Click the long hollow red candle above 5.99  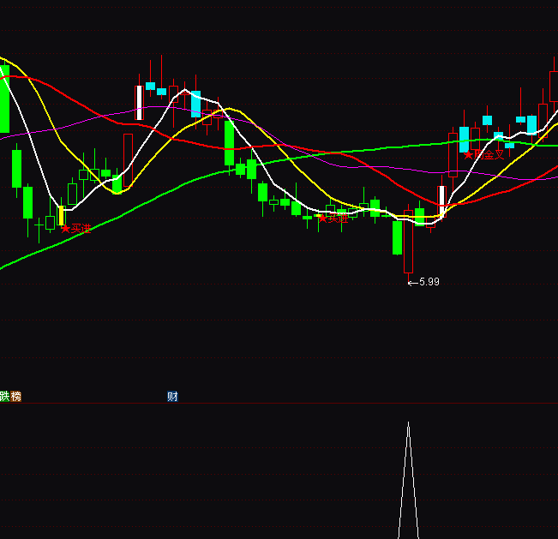(408, 242)
